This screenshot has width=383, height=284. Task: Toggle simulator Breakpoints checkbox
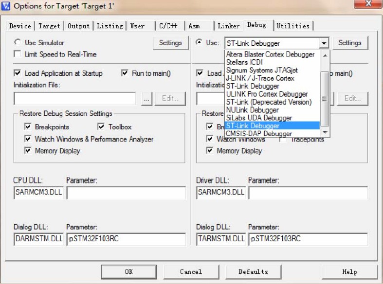pyautogui.click(x=28, y=126)
